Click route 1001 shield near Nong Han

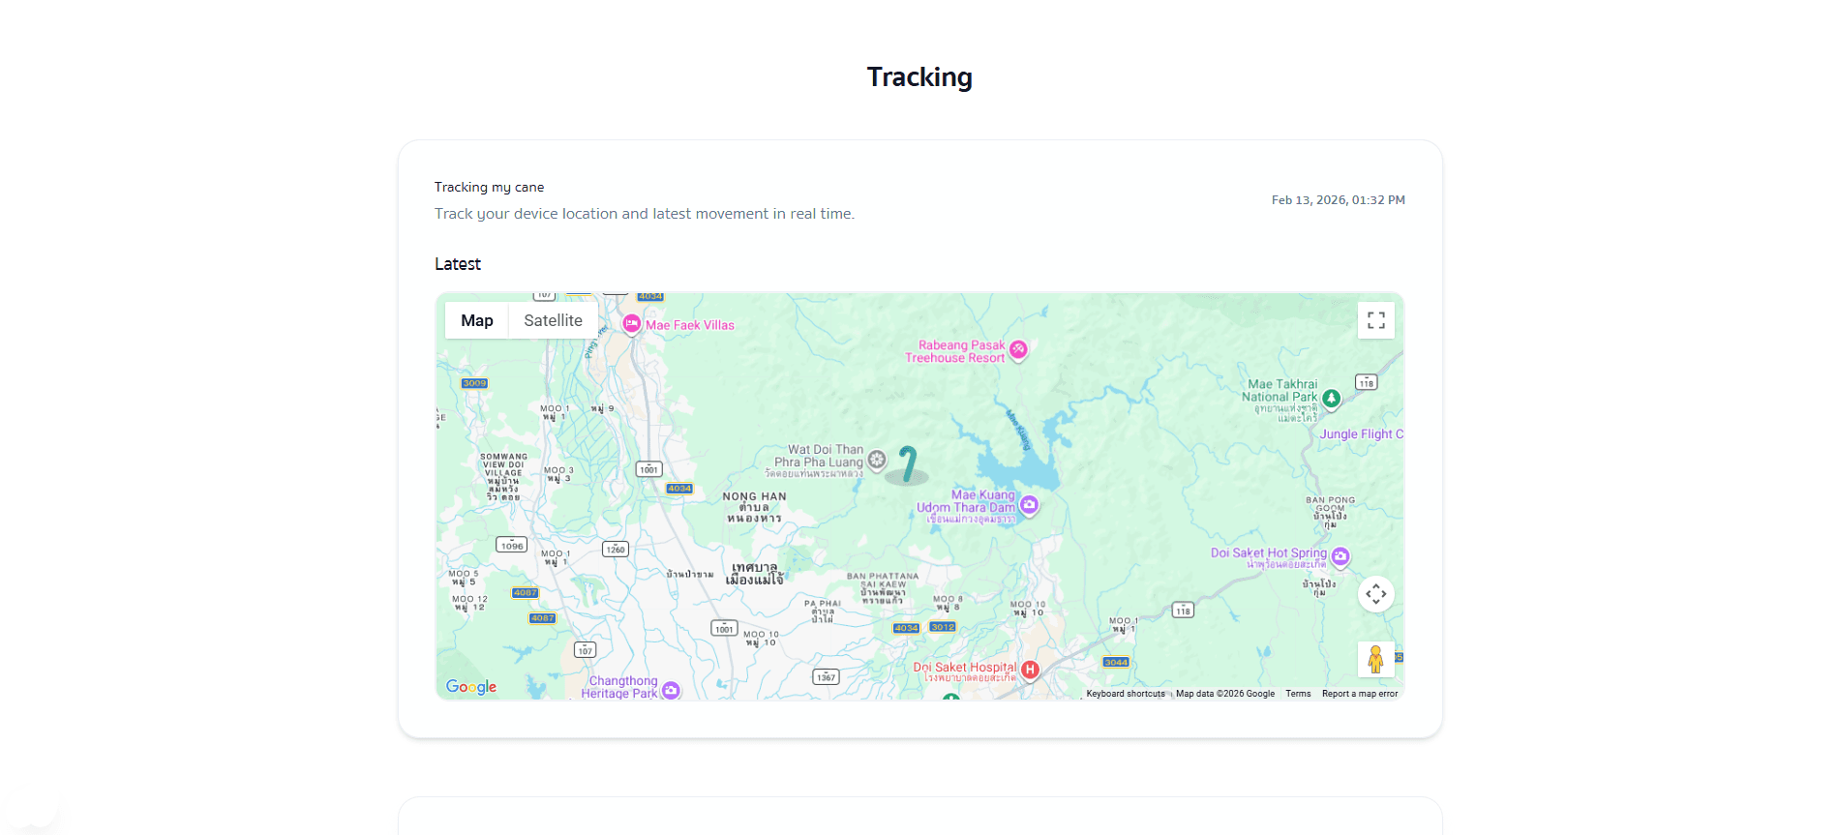coord(648,469)
